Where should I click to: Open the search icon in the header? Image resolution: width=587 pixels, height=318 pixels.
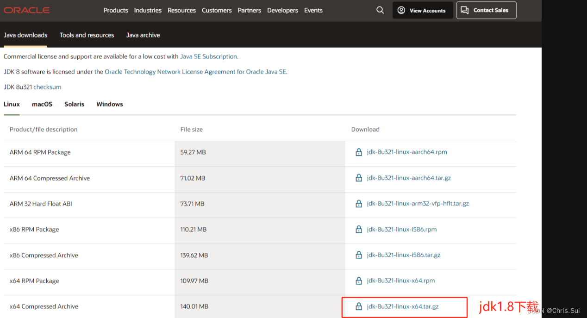(x=380, y=10)
